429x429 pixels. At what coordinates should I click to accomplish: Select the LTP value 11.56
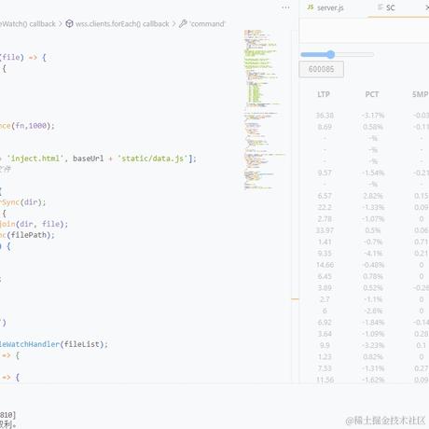tap(325, 380)
